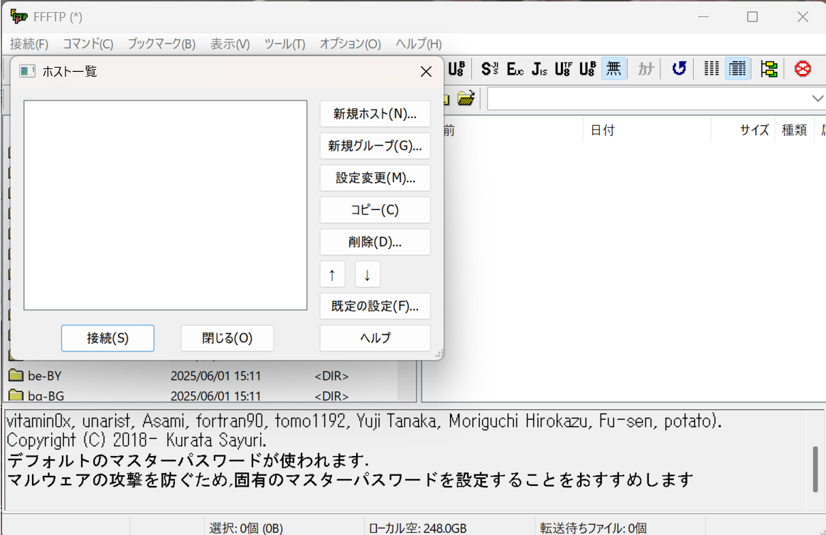Viewport: 826px width, 535px height.
Task: Toggle the sort settings icon
Action: tap(768, 68)
